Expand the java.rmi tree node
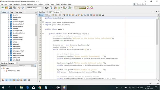The image size is (160, 90). (x=8, y=15)
